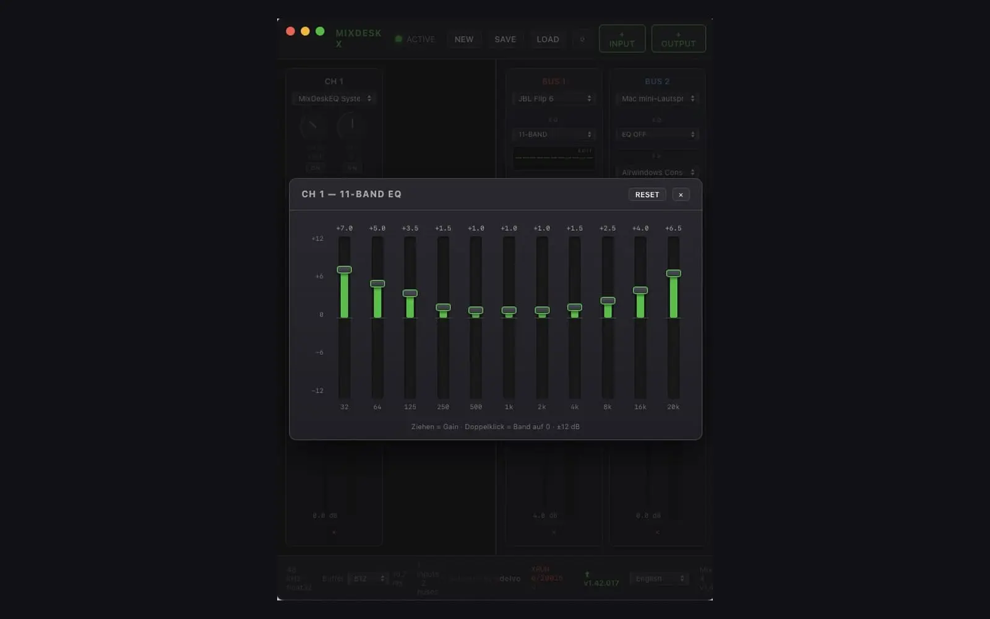990x619 pixels.
Task: Click the 4k band fader handle
Action: click(575, 307)
